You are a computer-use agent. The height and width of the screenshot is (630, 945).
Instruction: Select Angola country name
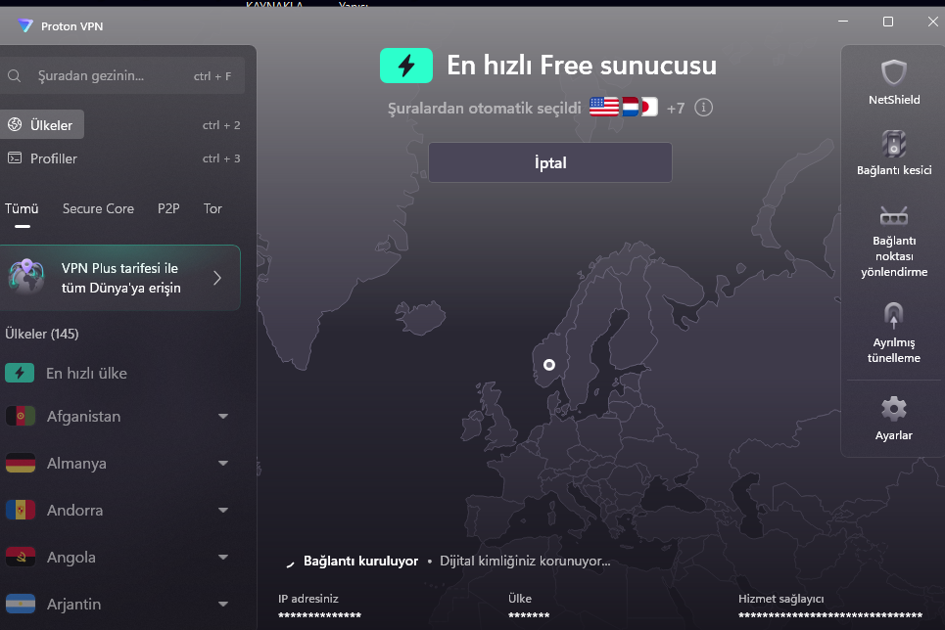coord(71,558)
